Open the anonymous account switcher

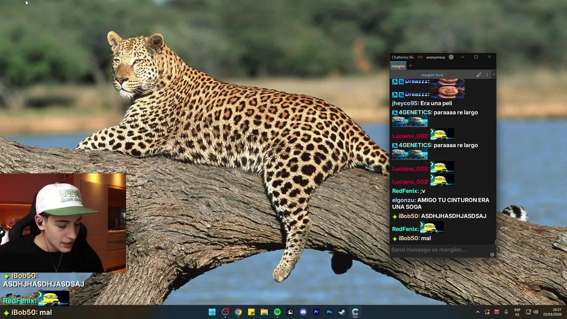[435, 57]
